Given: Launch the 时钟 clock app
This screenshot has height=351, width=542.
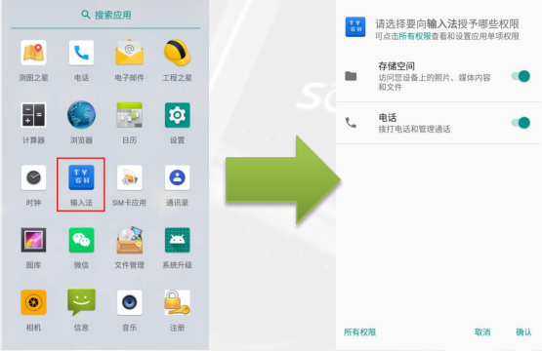Looking at the screenshot, I should click(33, 177).
